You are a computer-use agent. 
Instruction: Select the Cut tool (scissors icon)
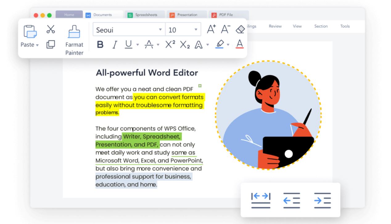(51, 29)
